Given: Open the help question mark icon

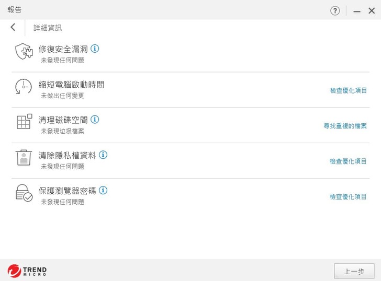Looking at the screenshot, I should coord(335,11).
